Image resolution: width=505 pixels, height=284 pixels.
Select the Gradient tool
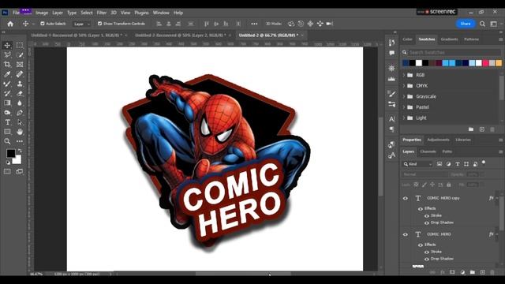point(7,103)
